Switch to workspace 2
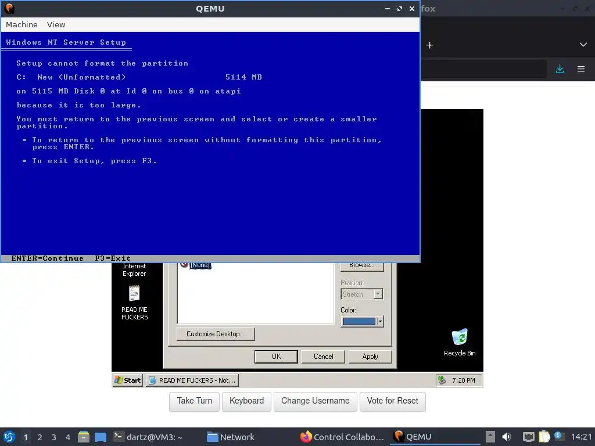Viewport: 595px width, 446px height. tap(40, 437)
